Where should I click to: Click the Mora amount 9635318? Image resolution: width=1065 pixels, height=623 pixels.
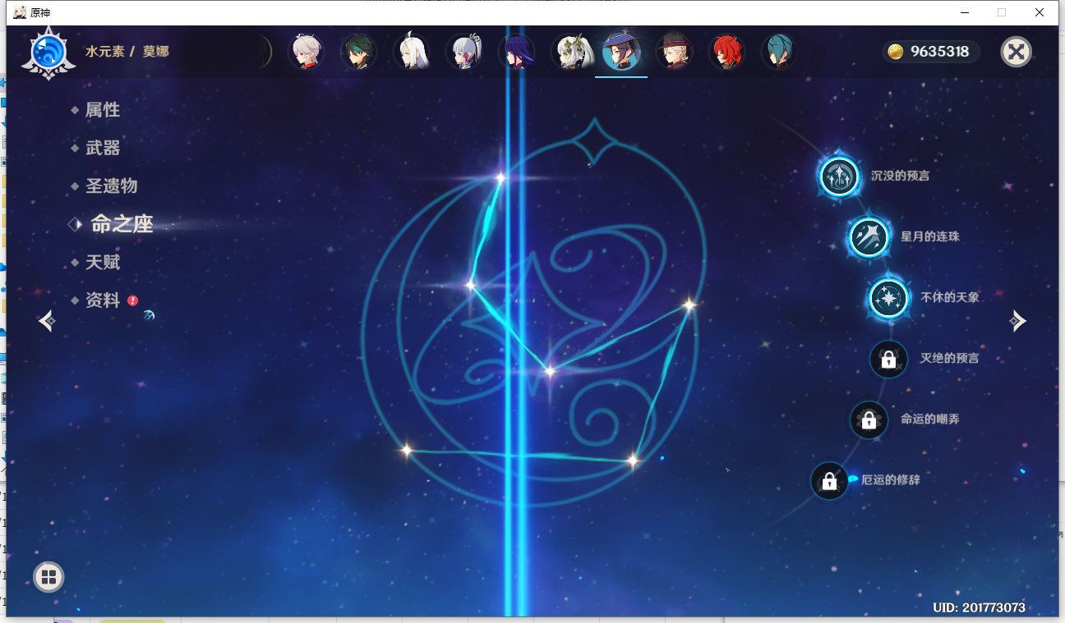(x=939, y=52)
